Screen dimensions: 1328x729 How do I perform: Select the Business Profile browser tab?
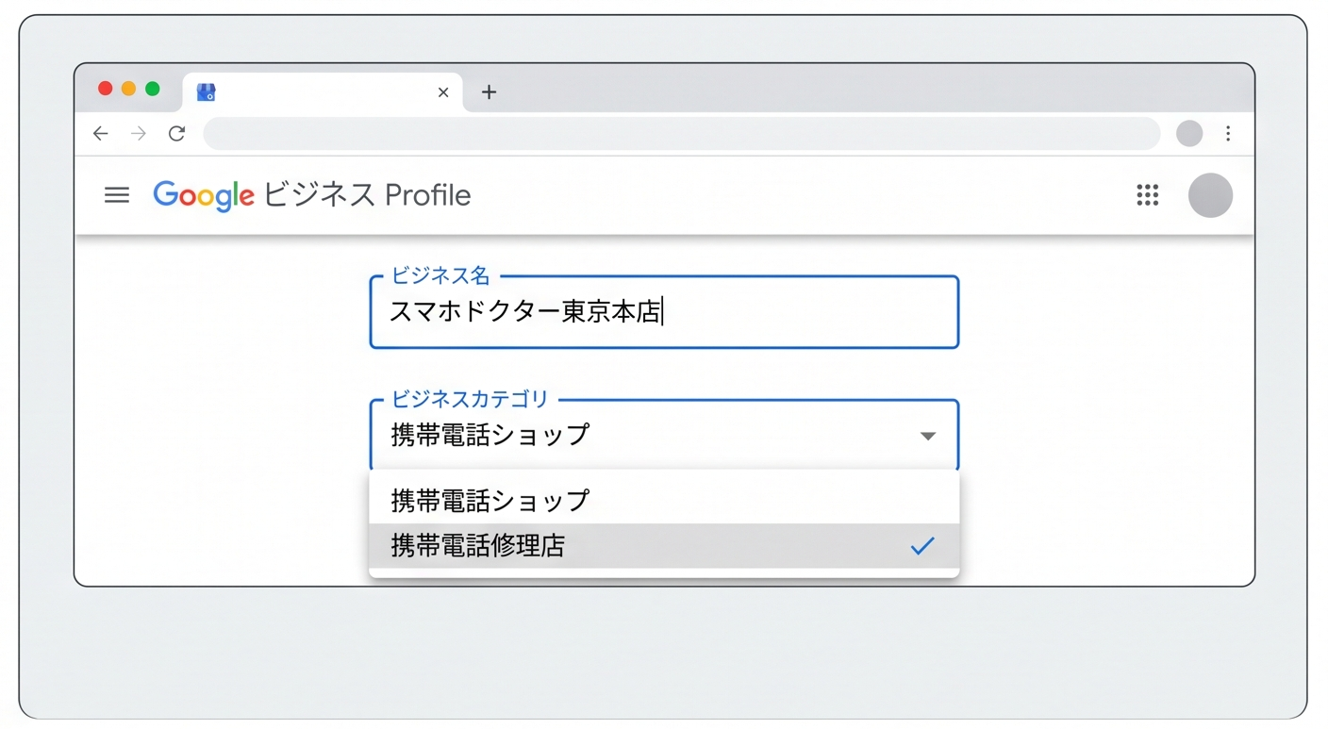point(323,92)
